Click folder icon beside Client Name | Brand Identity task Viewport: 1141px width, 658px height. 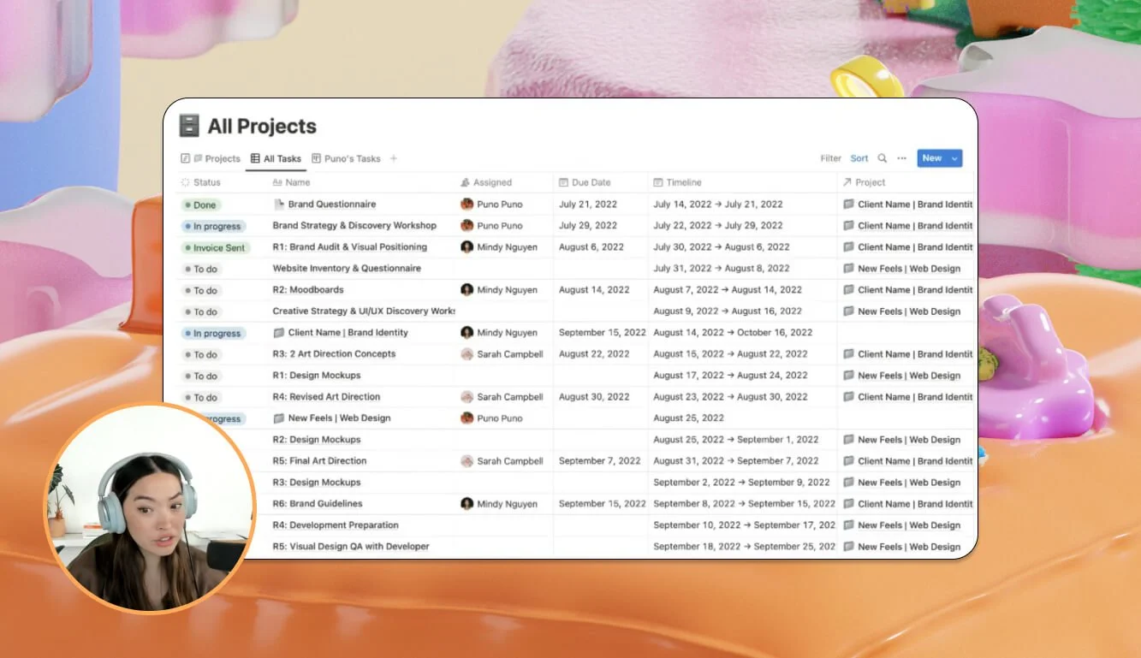pos(278,333)
